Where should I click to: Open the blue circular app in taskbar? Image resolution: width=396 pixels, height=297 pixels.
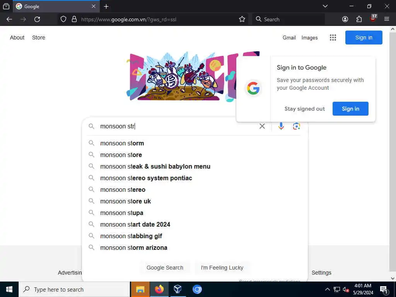coord(197,289)
